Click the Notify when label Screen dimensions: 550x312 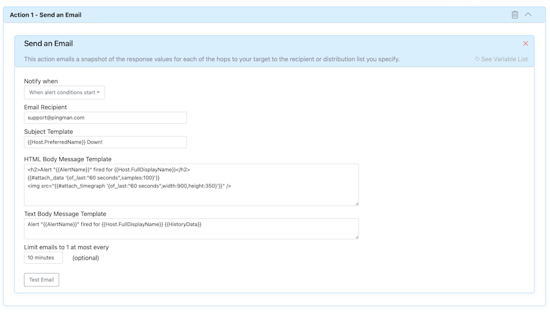[x=41, y=81]
